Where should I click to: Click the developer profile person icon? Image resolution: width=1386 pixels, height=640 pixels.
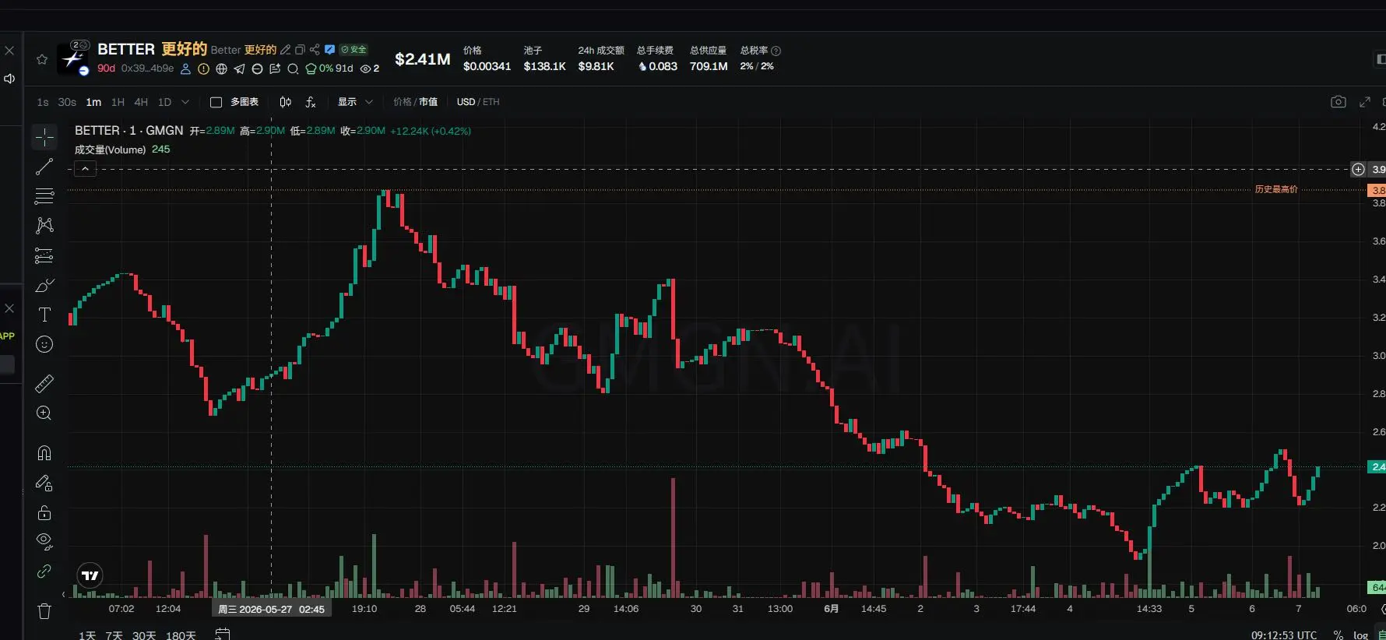click(x=185, y=69)
